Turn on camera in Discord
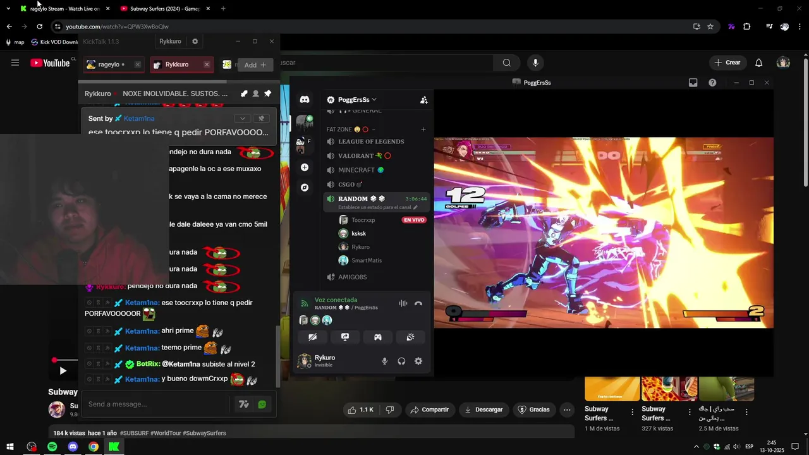Screen dimensions: 809x455 pyautogui.click(x=312, y=337)
